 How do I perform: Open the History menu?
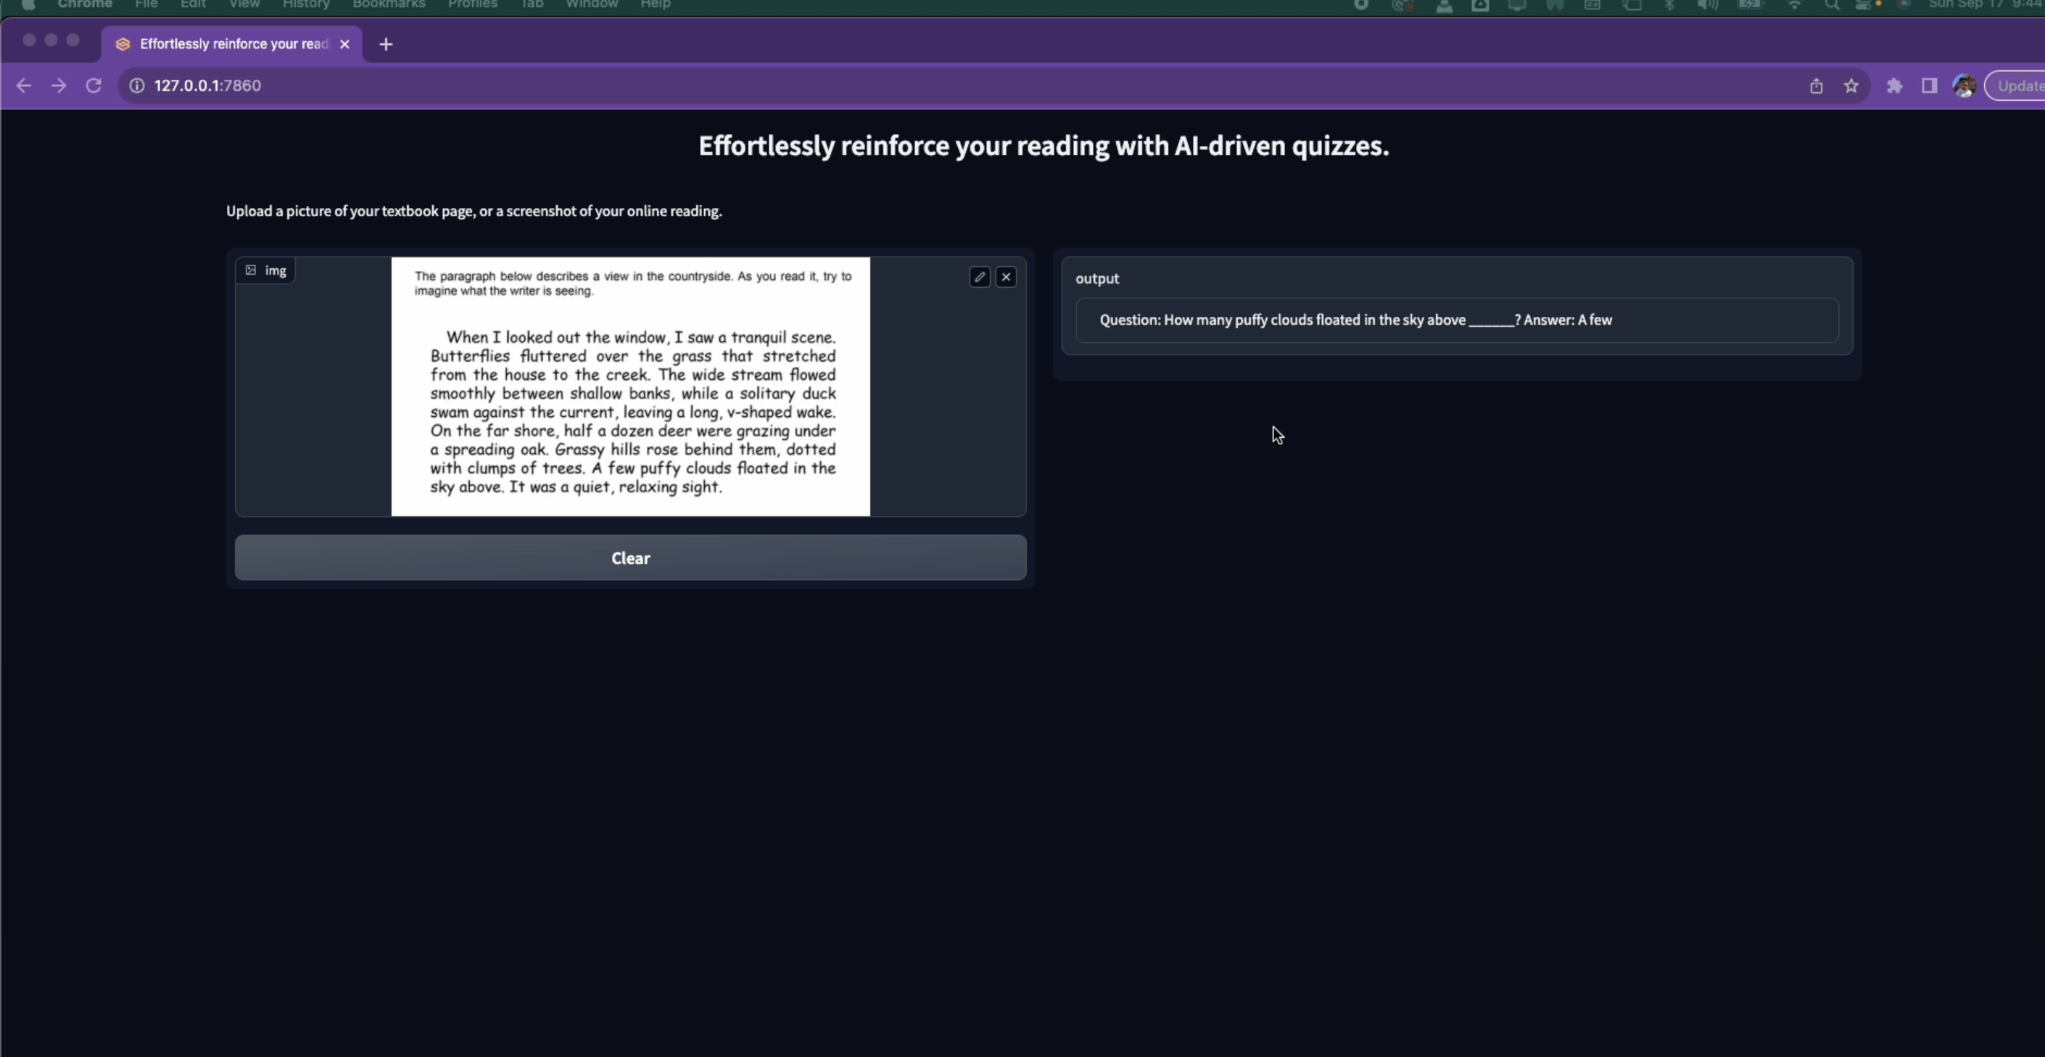click(x=305, y=5)
